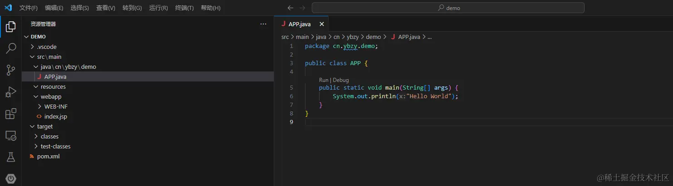Open the 帮助(H) menu
The image size is (673, 186).
coord(210,8)
